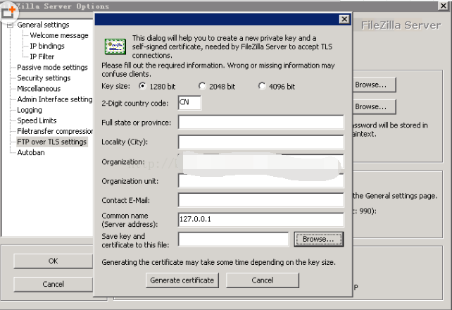Pick the 4096 bit key size option
Image resolution: width=452 pixels, height=310 pixels.
pos(262,87)
